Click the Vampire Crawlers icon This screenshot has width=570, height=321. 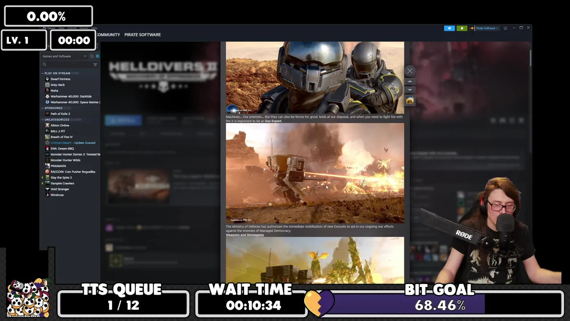[47, 183]
